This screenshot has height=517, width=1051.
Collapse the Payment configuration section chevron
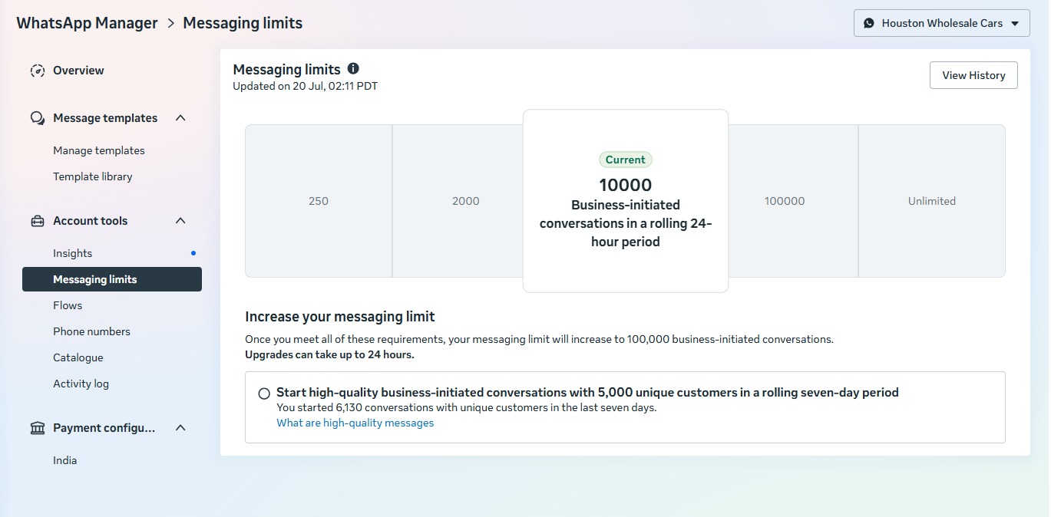[x=180, y=428]
